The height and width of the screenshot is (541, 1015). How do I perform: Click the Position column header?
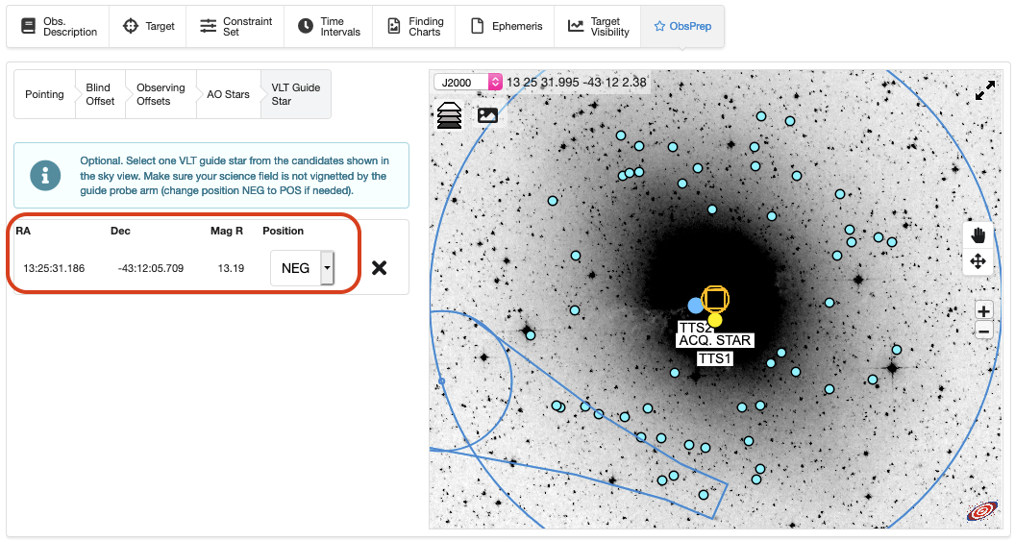283,231
